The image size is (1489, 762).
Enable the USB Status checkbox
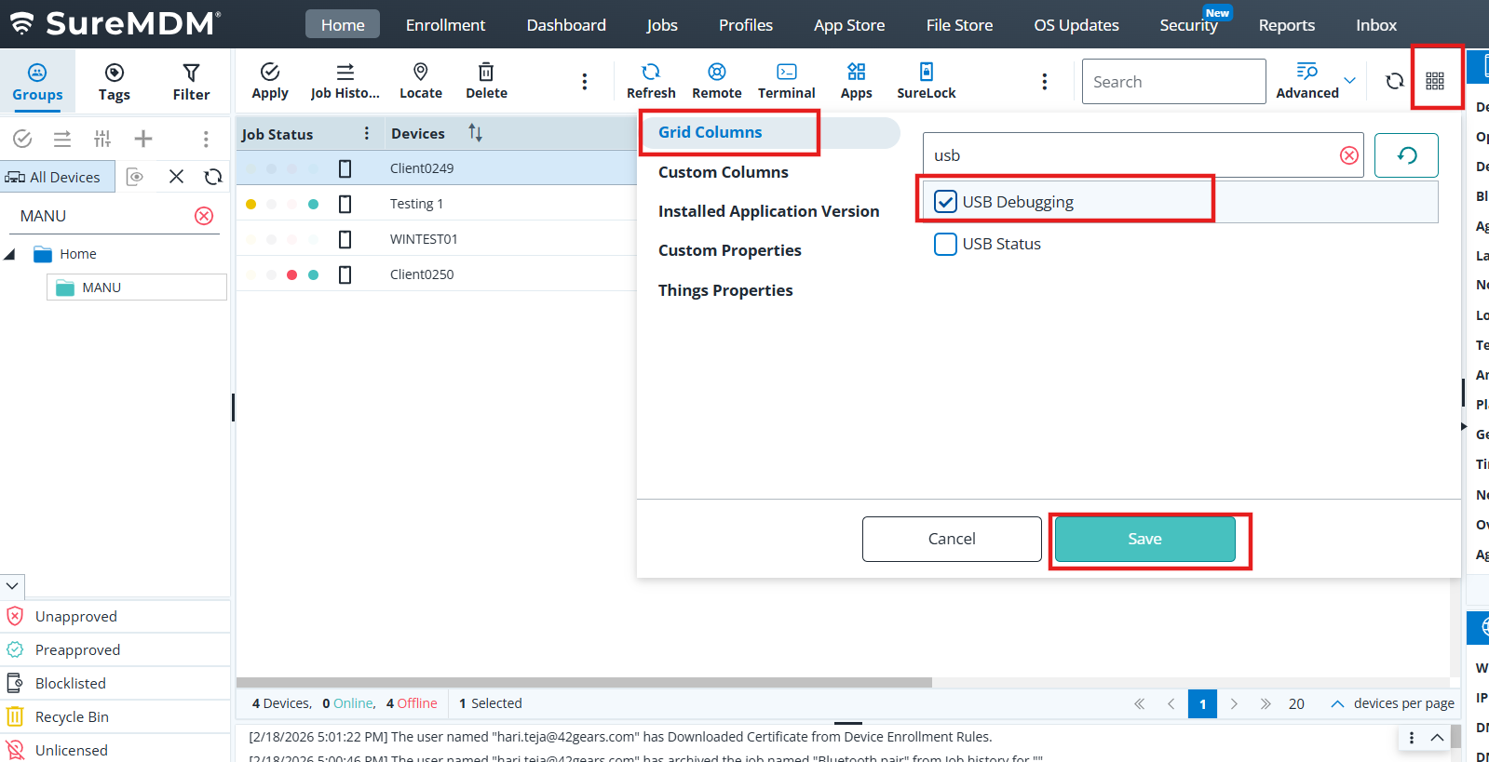pos(945,244)
